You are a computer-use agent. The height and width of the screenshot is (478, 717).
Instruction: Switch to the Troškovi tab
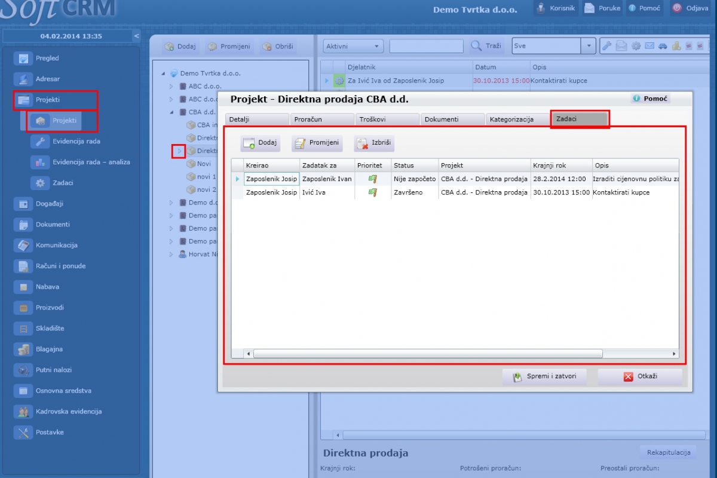(387, 119)
